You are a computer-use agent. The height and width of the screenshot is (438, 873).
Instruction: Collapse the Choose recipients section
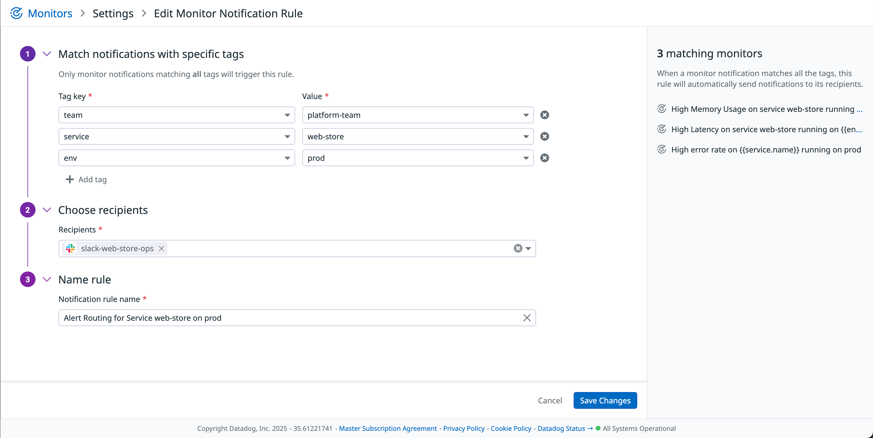[47, 210]
